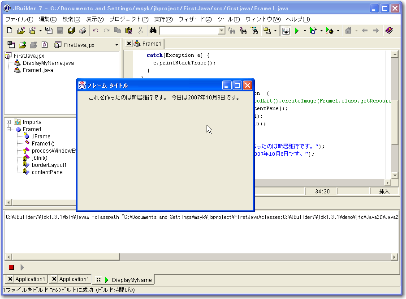
Task: Collapse the Frame1 structure node
Action: [9, 129]
